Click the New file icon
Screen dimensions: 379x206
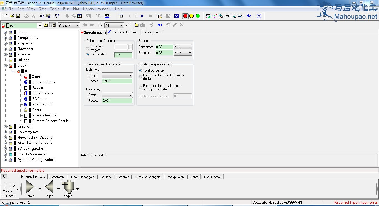pos(5,16)
